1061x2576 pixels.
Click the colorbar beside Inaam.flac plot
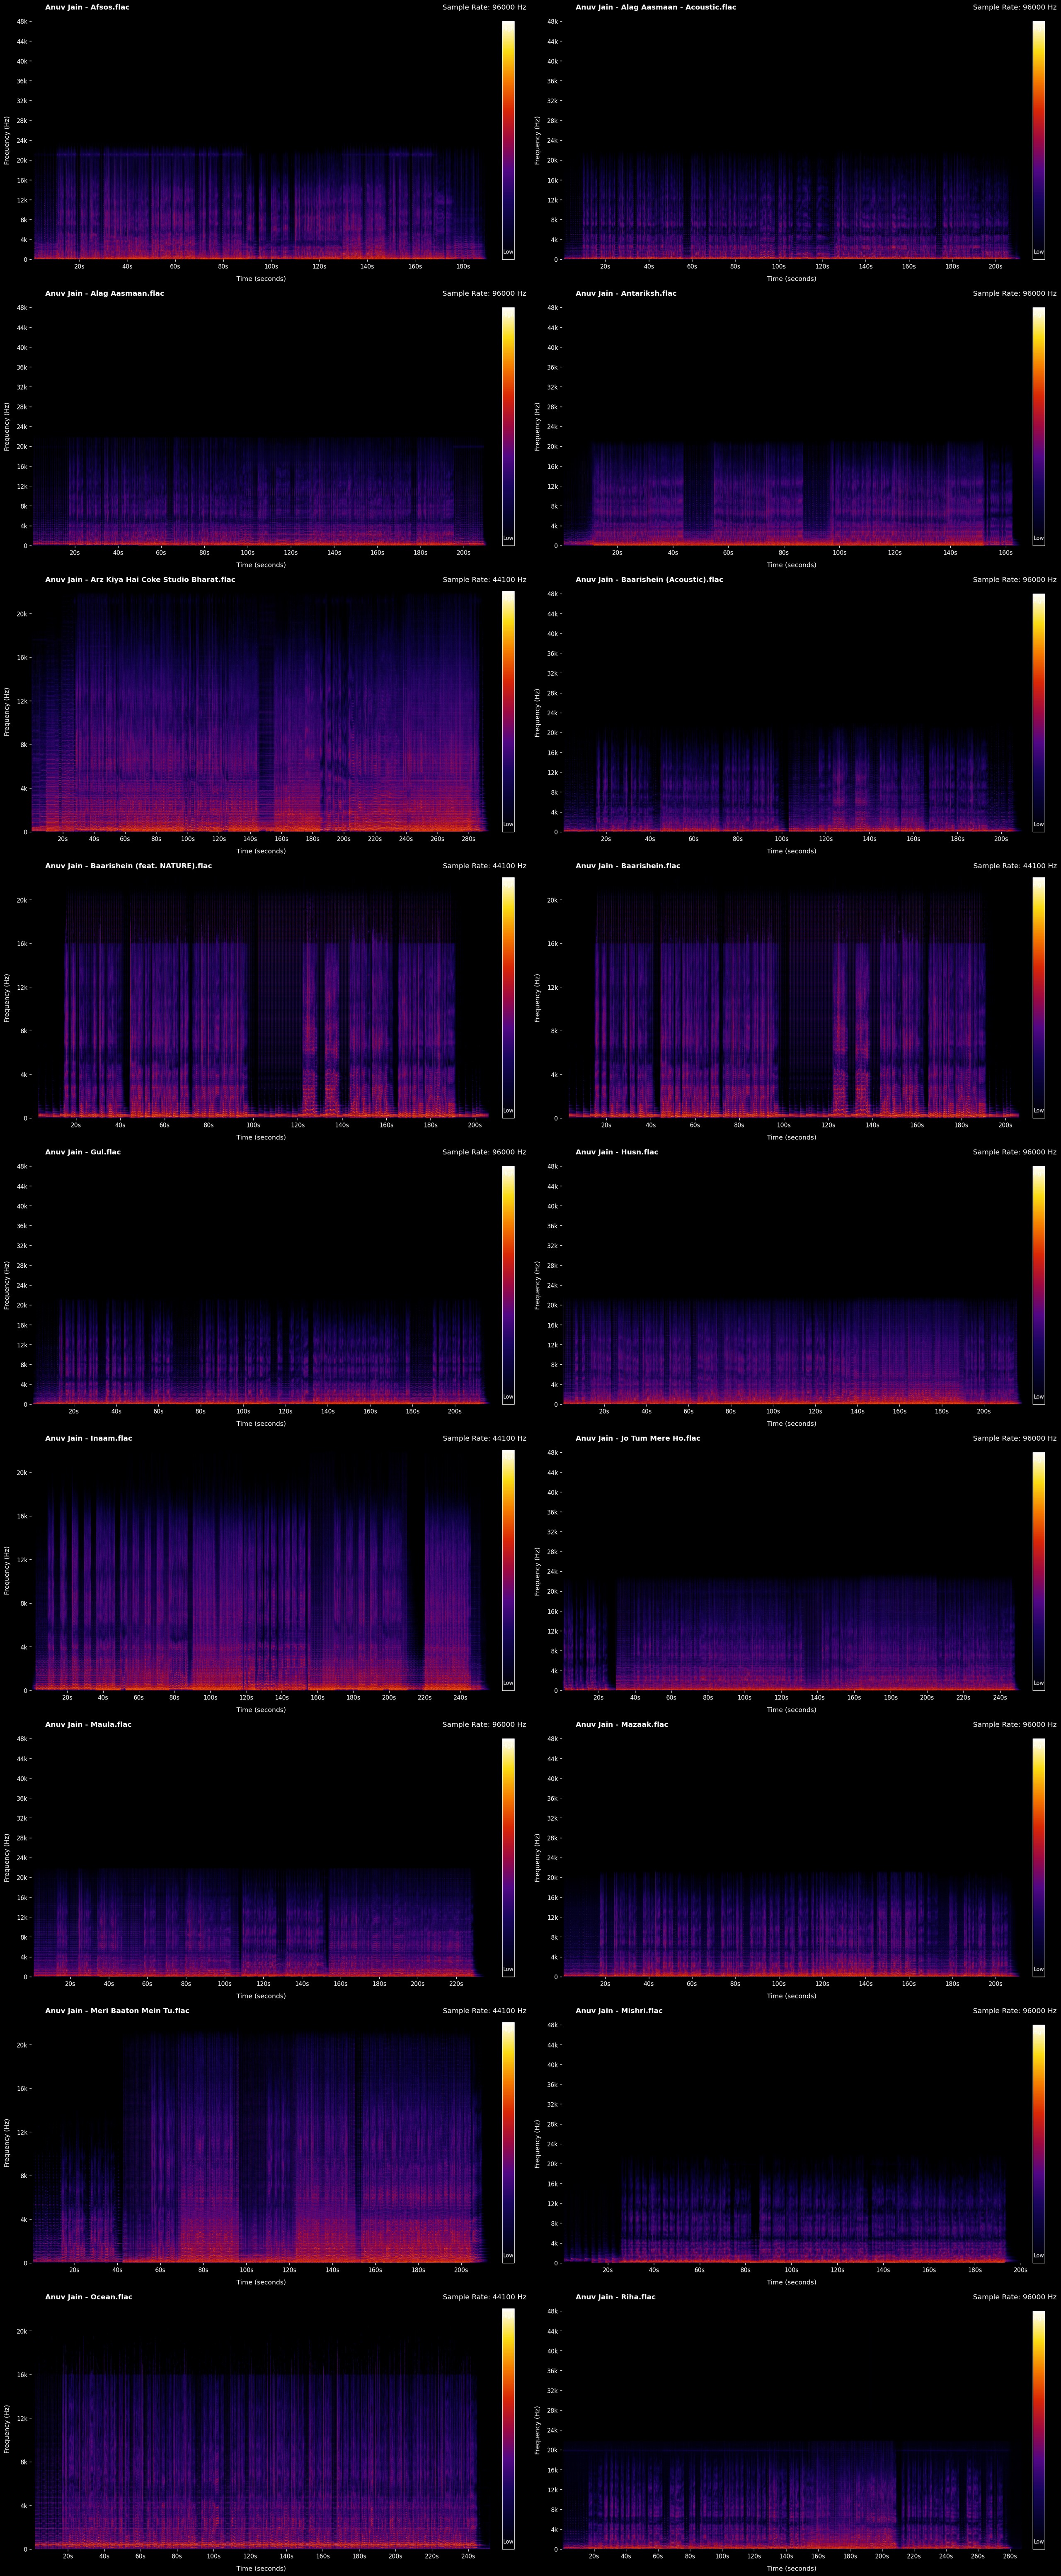click(x=509, y=1571)
